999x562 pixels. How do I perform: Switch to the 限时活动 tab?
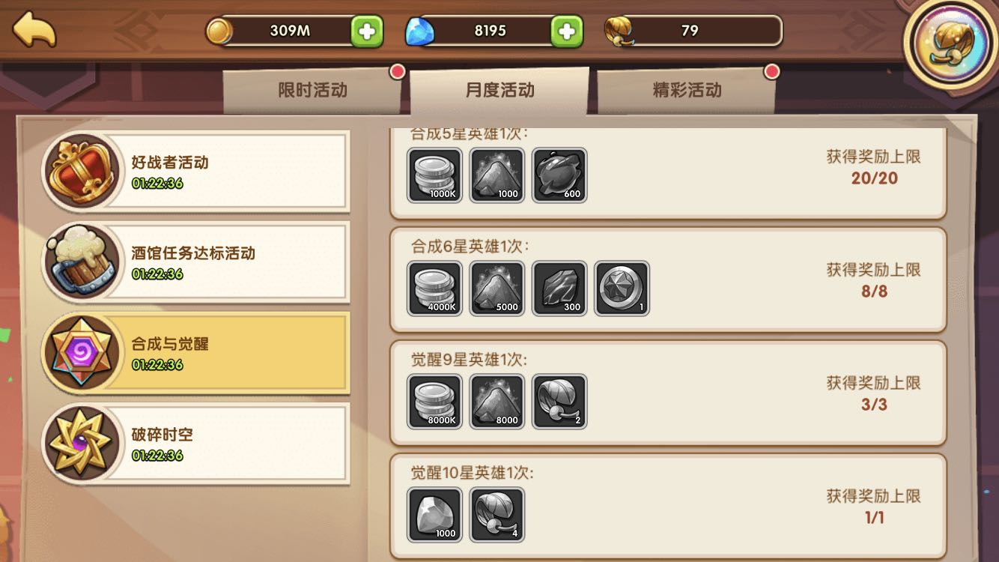pos(313,91)
